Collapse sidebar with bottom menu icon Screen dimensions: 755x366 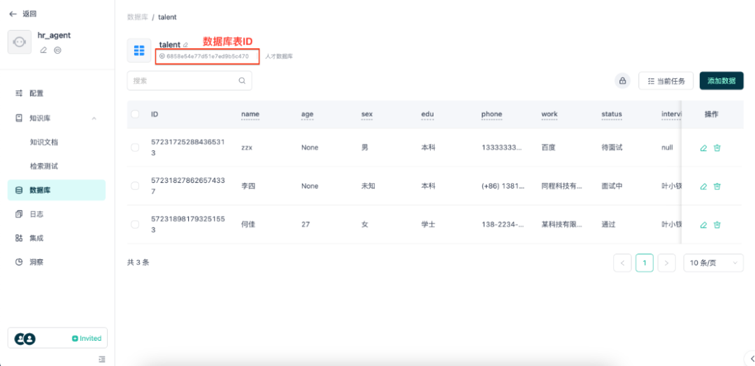point(101,359)
